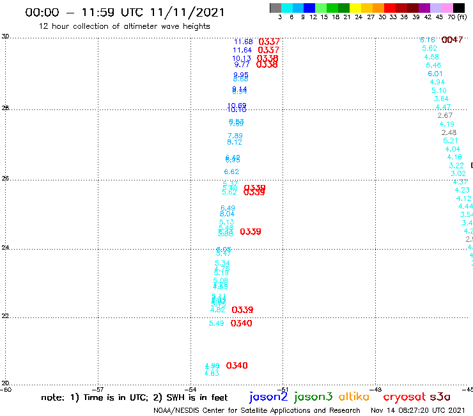Select the lowest wave value 4.83

point(212,373)
